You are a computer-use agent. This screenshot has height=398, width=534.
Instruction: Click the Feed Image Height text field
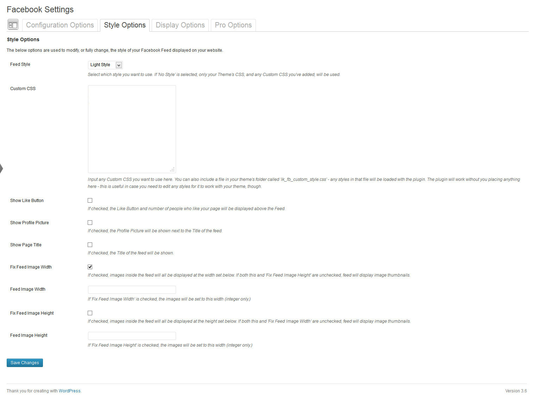point(132,336)
